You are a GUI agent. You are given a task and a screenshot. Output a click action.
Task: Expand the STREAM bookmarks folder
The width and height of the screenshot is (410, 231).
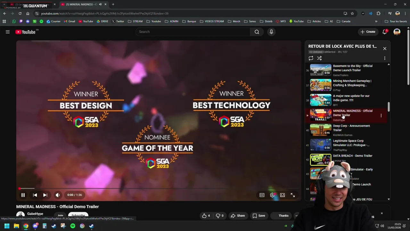click(135, 21)
